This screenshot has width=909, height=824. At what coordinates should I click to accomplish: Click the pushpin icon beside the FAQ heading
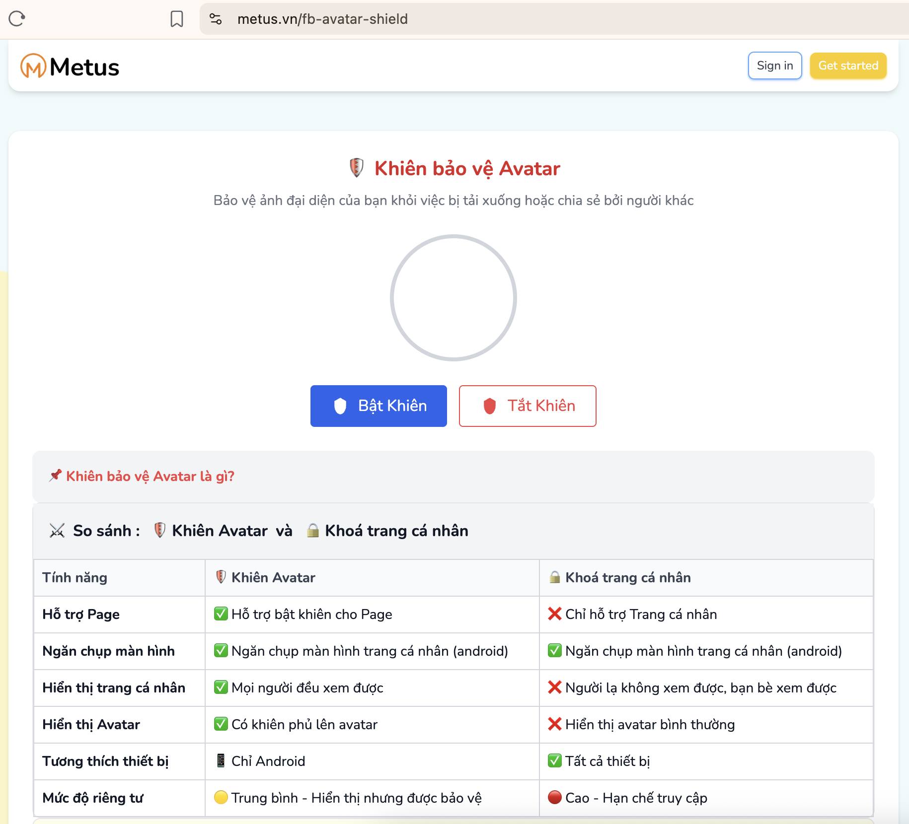click(55, 476)
